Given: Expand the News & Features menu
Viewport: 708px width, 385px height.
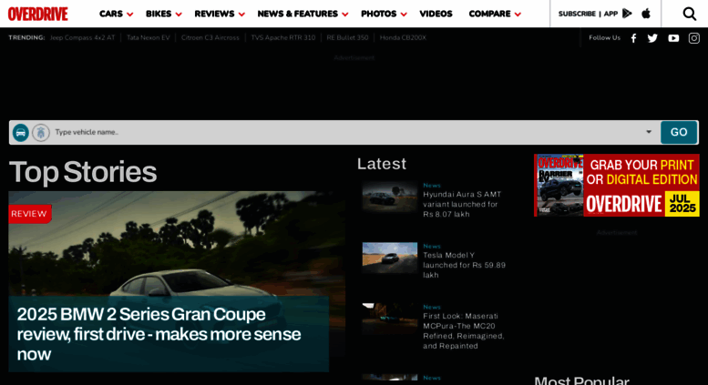Looking at the screenshot, I should (x=303, y=14).
